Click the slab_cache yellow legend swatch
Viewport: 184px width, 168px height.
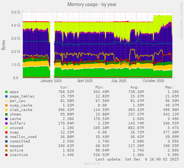[6, 110]
